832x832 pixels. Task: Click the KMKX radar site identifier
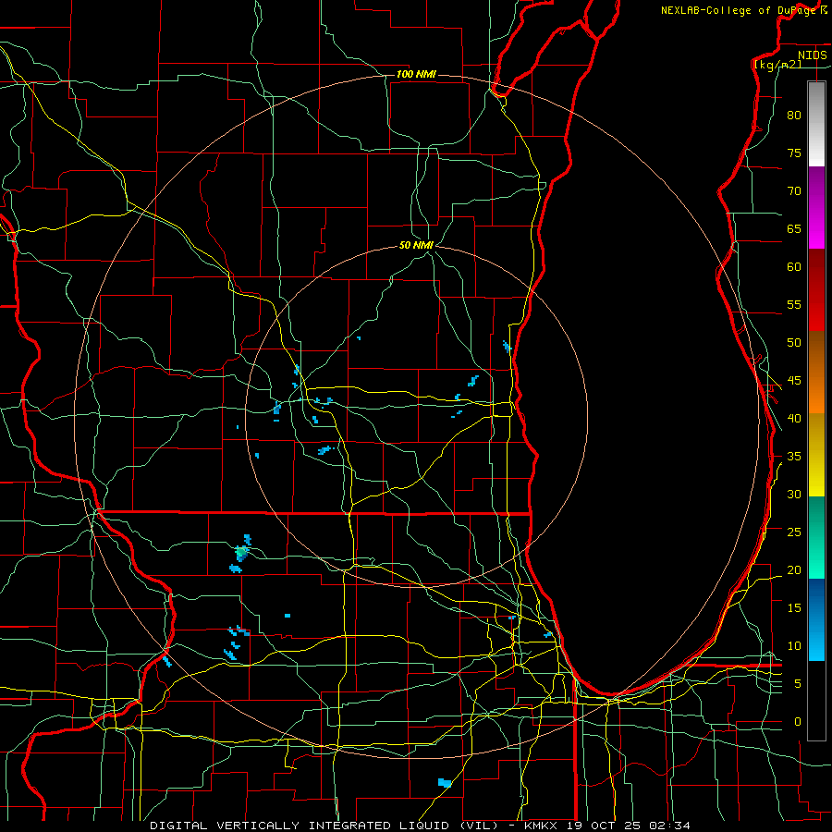(543, 826)
